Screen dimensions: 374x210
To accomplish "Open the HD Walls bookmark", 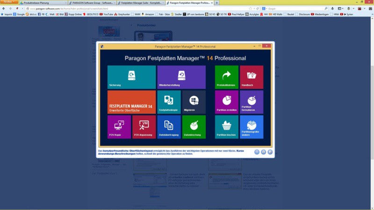I will coord(276,14).
